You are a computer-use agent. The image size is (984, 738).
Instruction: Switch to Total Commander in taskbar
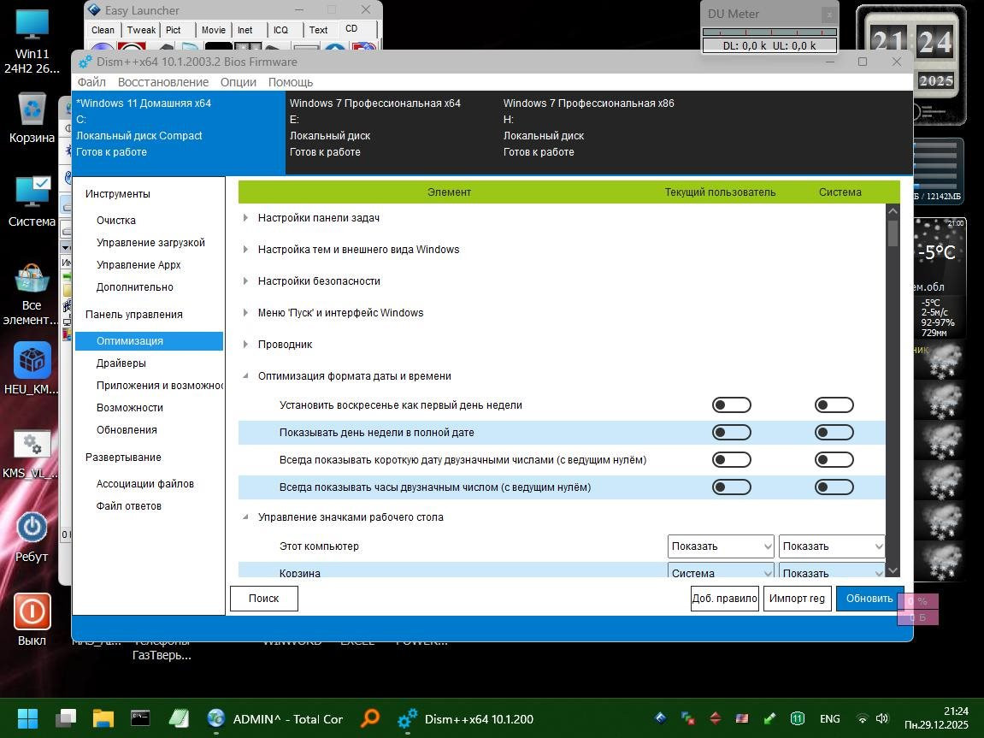click(275, 719)
